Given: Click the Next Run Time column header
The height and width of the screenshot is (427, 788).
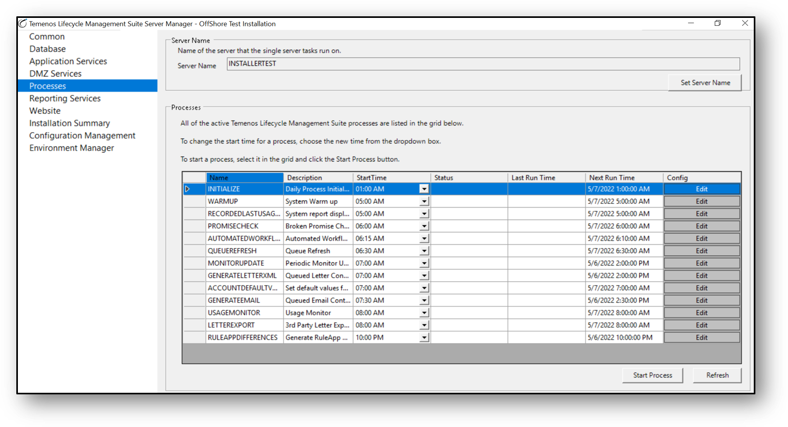Looking at the screenshot, I should [x=624, y=177].
